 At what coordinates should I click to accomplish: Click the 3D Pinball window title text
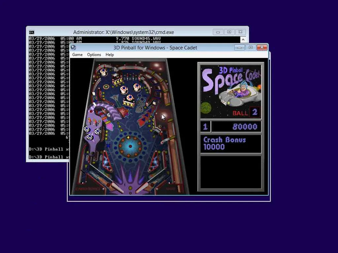(155, 48)
